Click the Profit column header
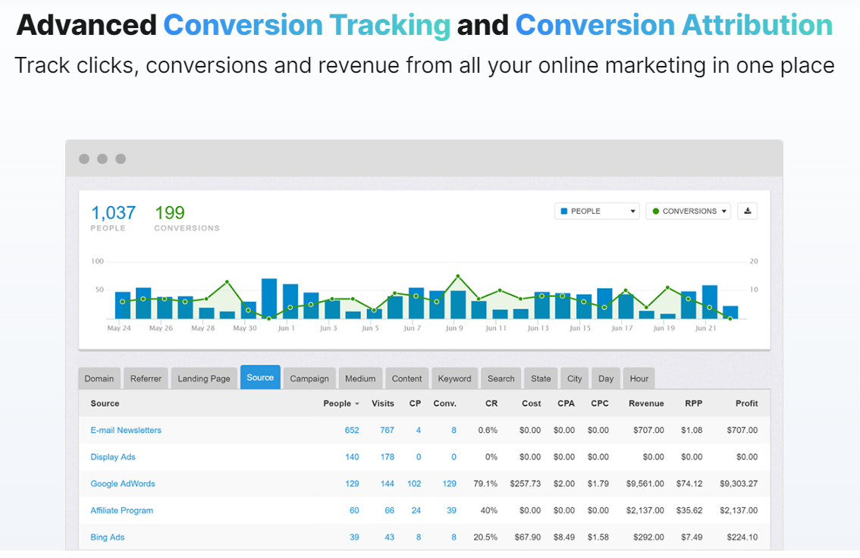860x558 pixels. pyautogui.click(x=746, y=403)
